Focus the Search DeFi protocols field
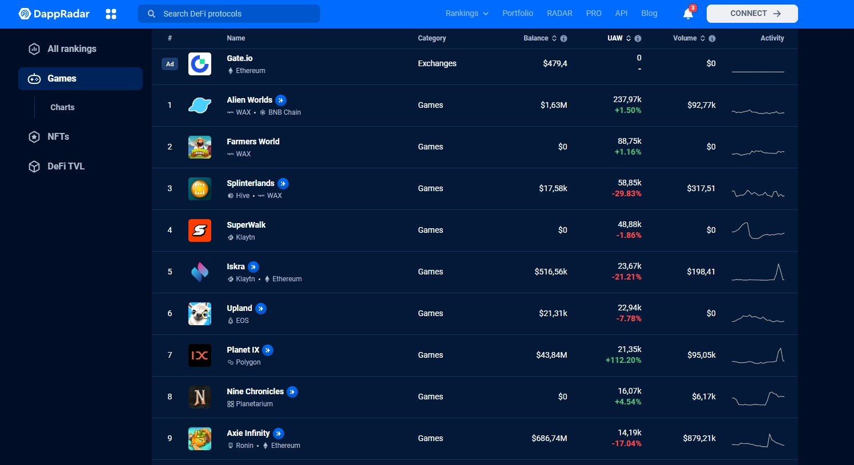854x465 pixels. [229, 14]
